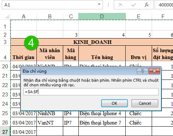This screenshot has width=173, height=136.
Task: Click date 03/04/2017 in row 25
Action: [24, 113]
